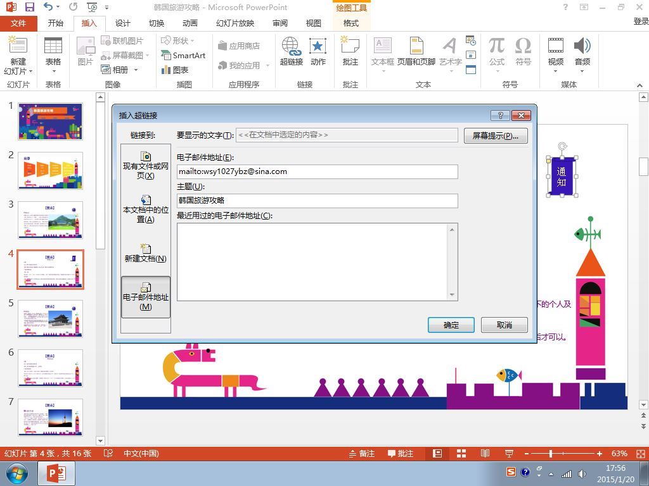Screen dimensions: 649x486
Task: Open the 审阅 (Review) tab
Action: click(280, 23)
